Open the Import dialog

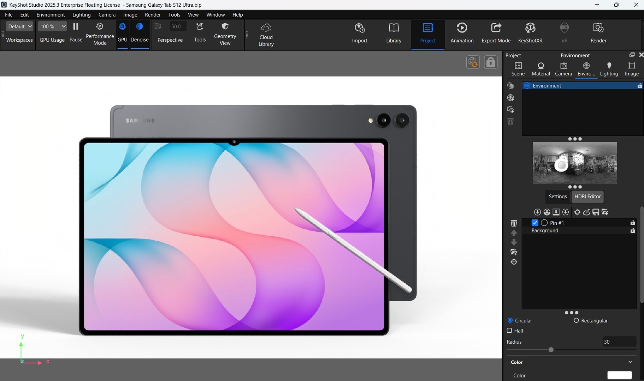pos(360,33)
